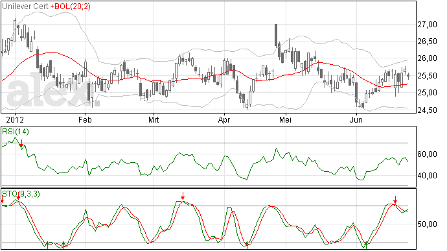Viewport: 447px width, 251px height.
Task: Click the 'STO(9,3,3)' panel label
Action: 21,194
